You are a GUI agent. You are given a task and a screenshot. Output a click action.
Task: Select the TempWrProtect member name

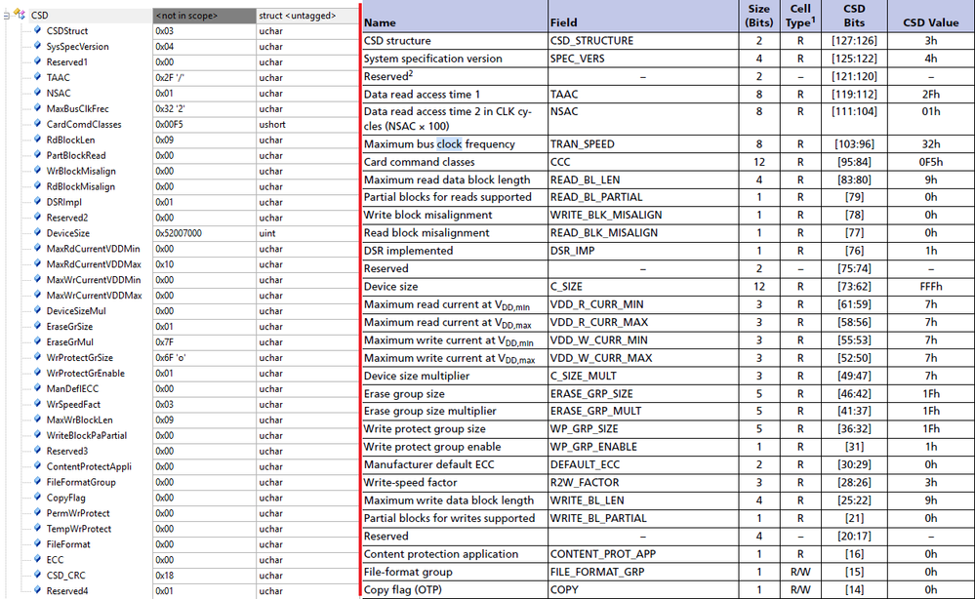pyautogui.click(x=79, y=529)
